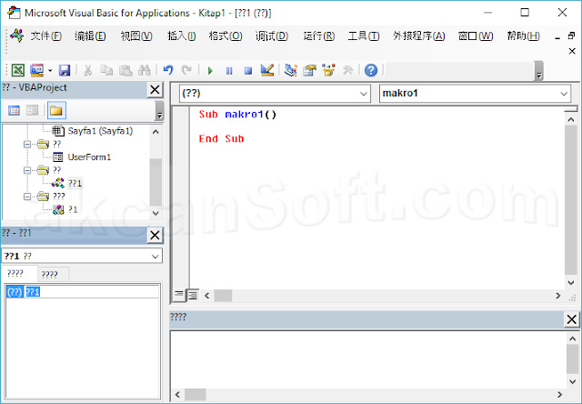This screenshot has width=582, height=404.
Task: Click the Find binoculars icon
Action: click(144, 70)
